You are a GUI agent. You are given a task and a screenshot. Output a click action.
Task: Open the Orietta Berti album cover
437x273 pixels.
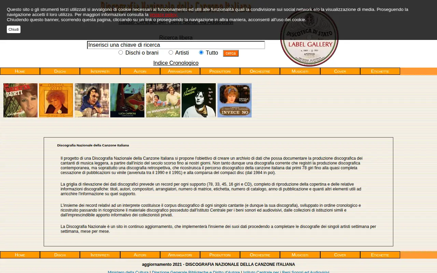20,100
